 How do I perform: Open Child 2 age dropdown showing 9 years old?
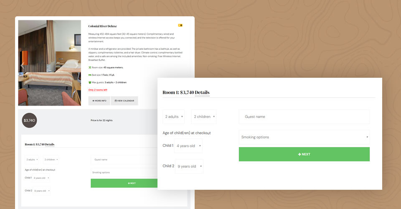click(x=189, y=166)
